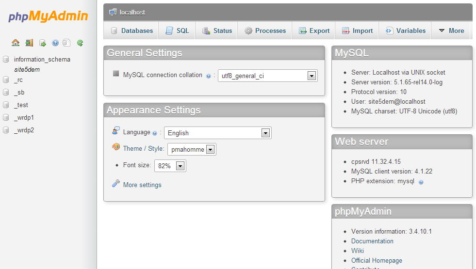Click the Log out door icon
This screenshot has width=476, height=269.
29,43
